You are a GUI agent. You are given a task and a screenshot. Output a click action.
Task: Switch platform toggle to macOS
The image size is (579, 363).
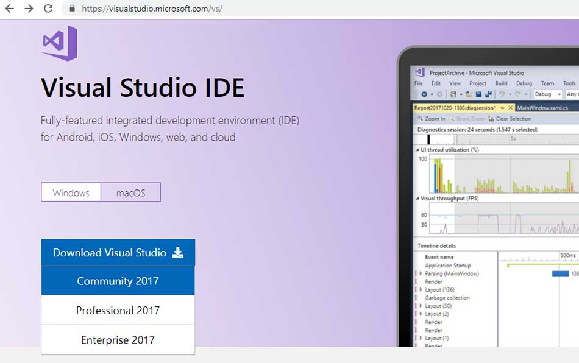click(x=130, y=192)
